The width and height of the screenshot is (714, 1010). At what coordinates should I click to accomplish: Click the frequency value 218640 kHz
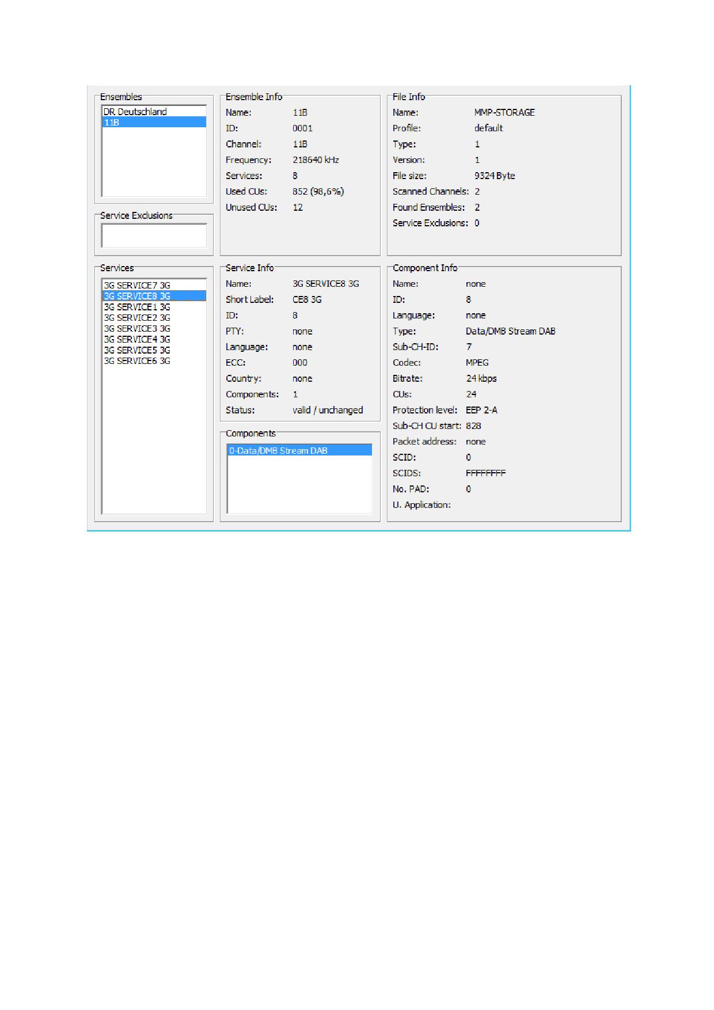point(316,160)
